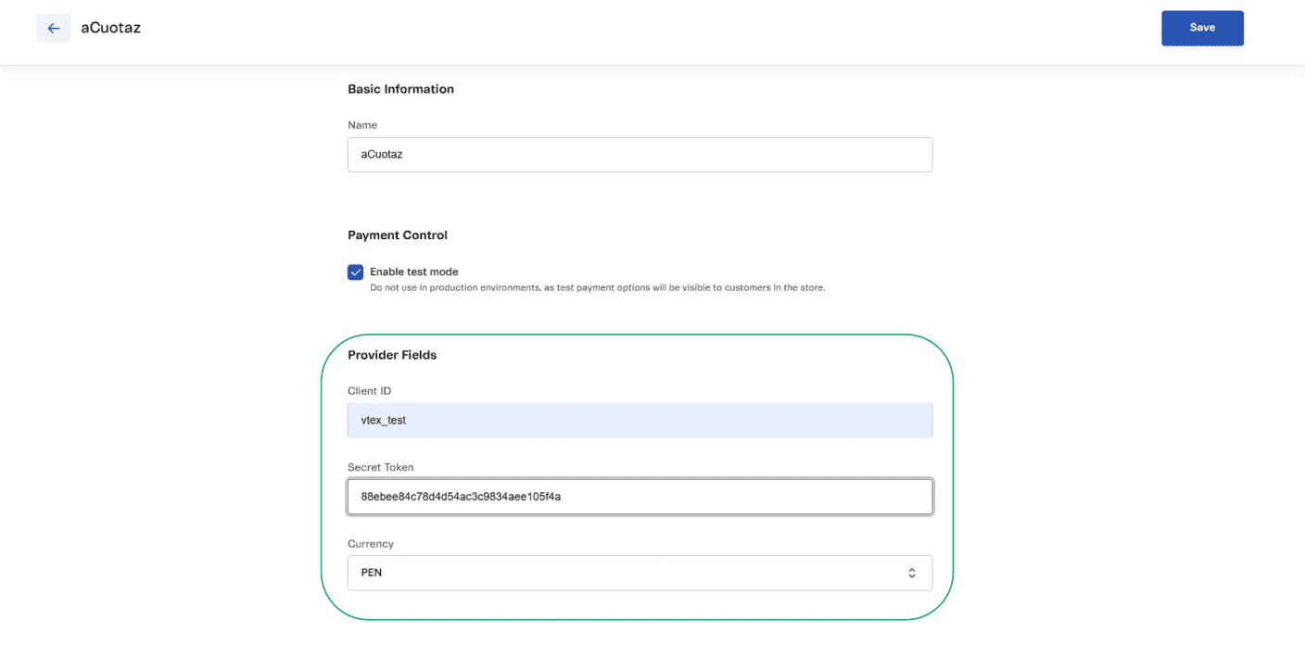
Task: Open the Currency dropdown showing PEN
Action: pyautogui.click(x=640, y=573)
